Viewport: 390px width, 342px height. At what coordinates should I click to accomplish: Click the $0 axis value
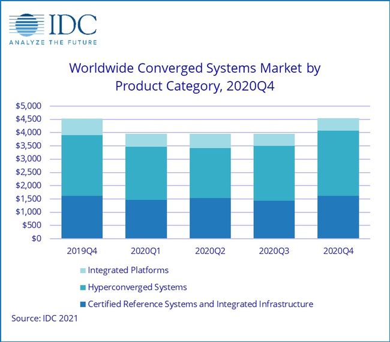coord(37,239)
